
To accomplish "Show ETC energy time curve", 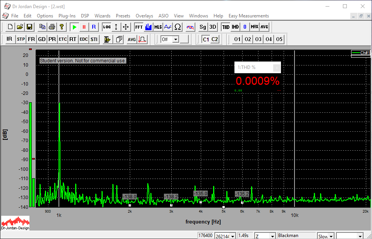I will coord(63,39).
